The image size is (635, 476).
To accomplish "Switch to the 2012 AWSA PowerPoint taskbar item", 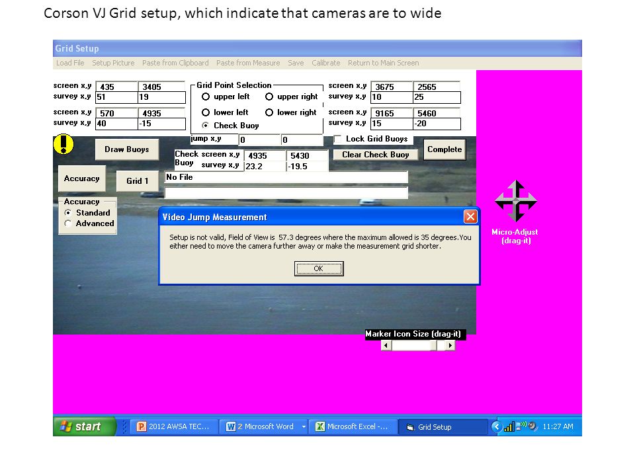I will (174, 426).
